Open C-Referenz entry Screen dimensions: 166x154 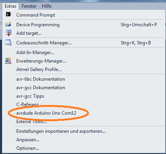(x=27, y=104)
